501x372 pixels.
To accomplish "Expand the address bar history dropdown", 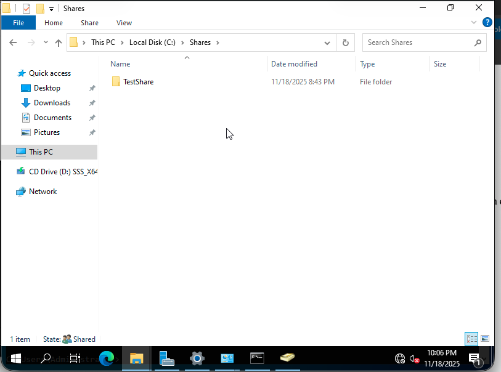I will (x=327, y=42).
